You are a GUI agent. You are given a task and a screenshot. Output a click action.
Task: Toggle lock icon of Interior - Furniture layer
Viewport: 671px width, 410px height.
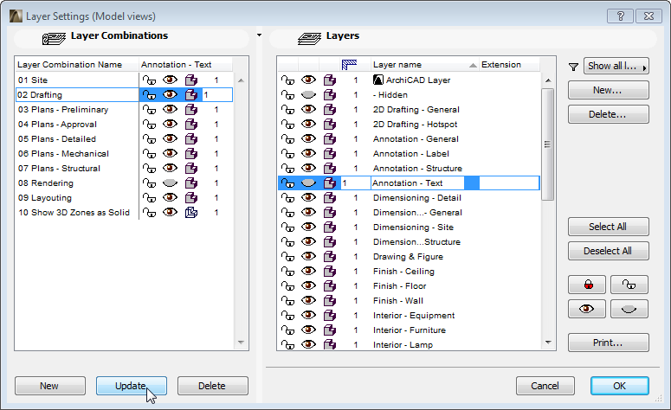click(287, 330)
